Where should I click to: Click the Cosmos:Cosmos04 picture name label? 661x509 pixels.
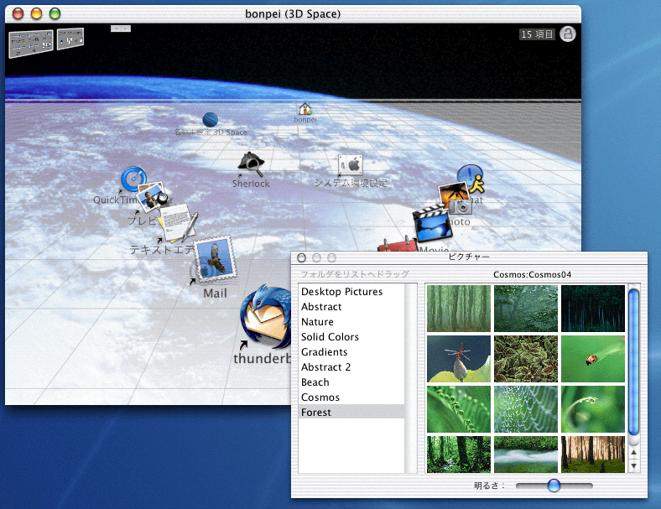(x=532, y=275)
